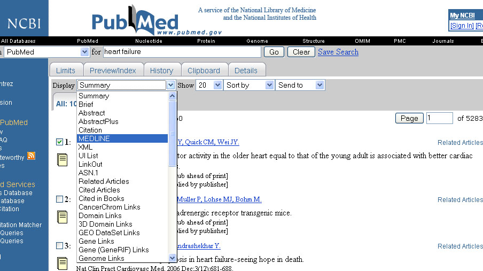Open the document icon for result 3

click(62, 264)
